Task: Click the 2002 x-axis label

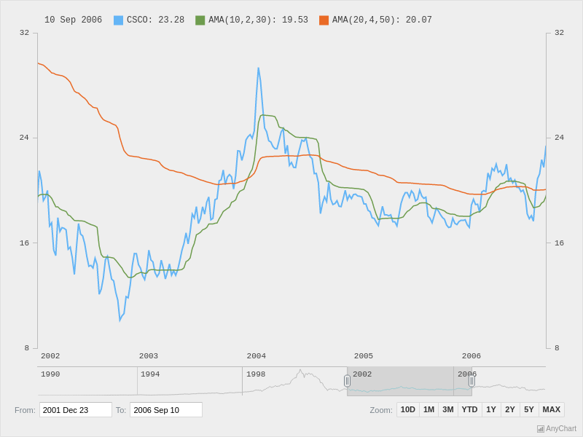Action: pos(50,356)
